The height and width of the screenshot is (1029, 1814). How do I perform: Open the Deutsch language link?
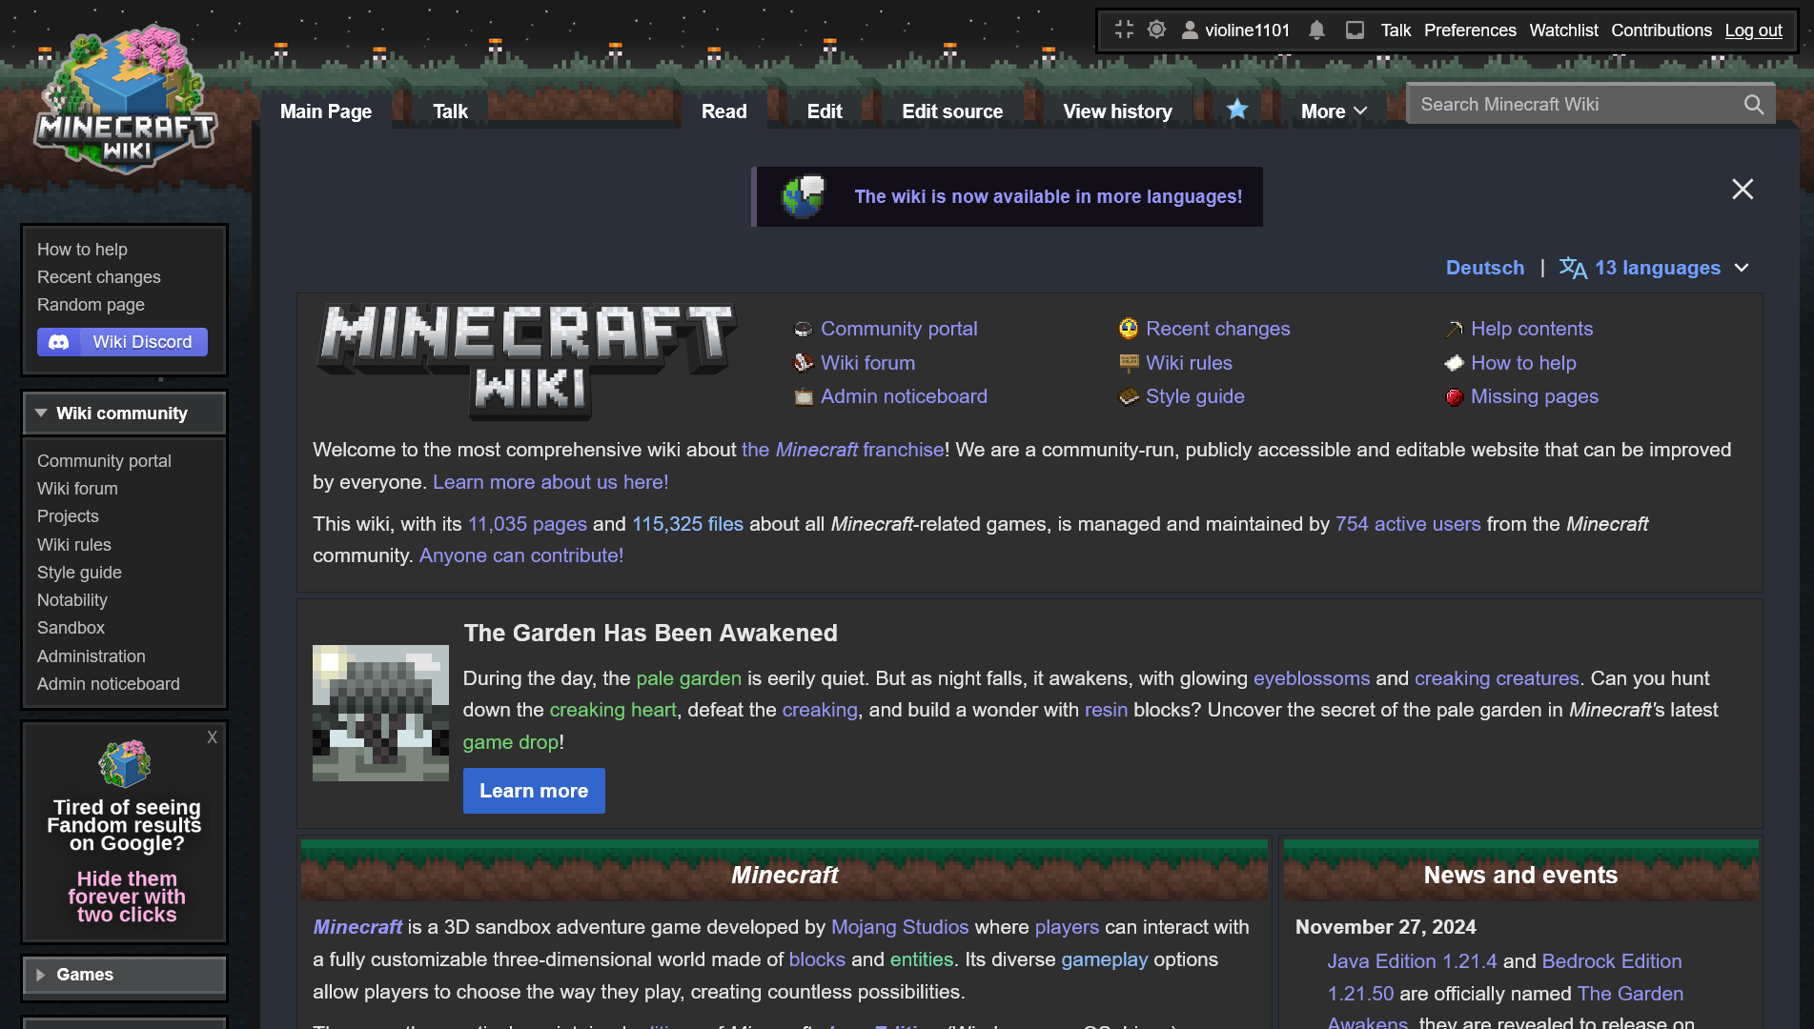(x=1485, y=268)
